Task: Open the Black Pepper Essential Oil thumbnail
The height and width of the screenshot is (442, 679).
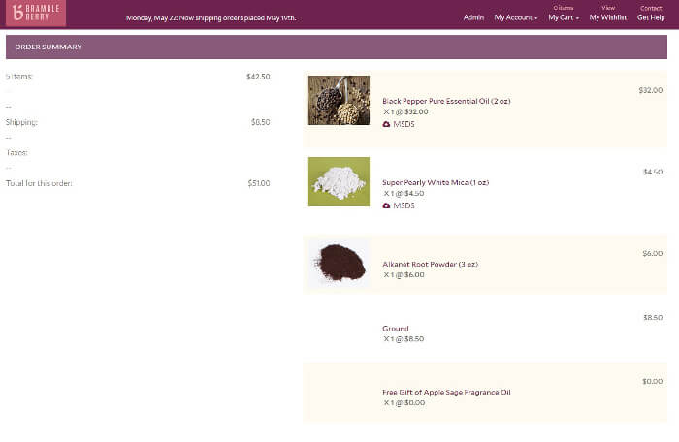Action: pos(339,100)
